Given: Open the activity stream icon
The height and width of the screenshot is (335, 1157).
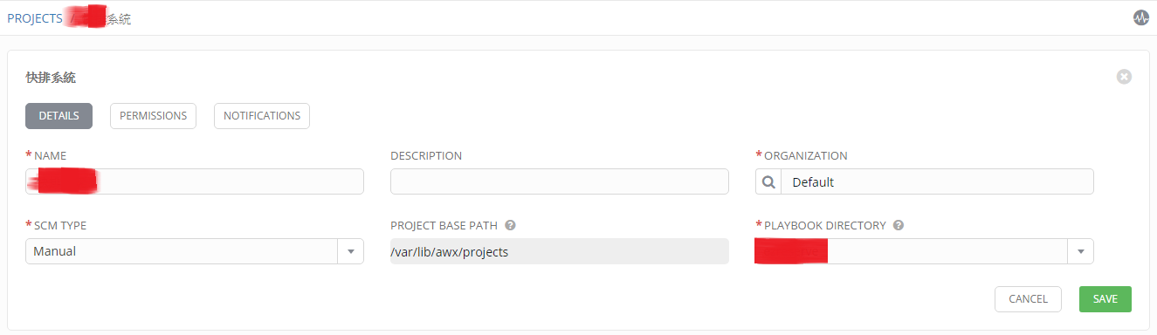Looking at the screenshot, I should point(1140,17).
